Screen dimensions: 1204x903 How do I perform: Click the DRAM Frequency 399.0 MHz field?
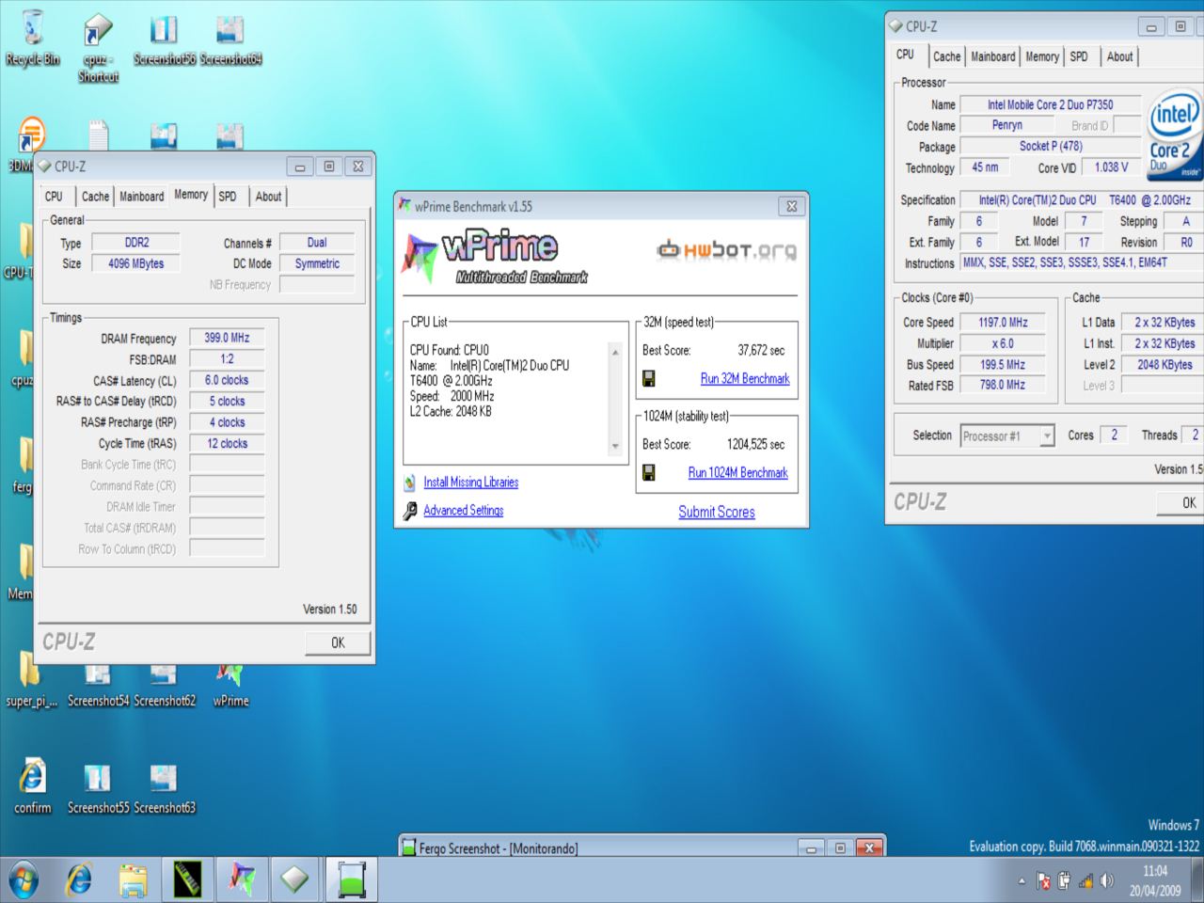227,338
